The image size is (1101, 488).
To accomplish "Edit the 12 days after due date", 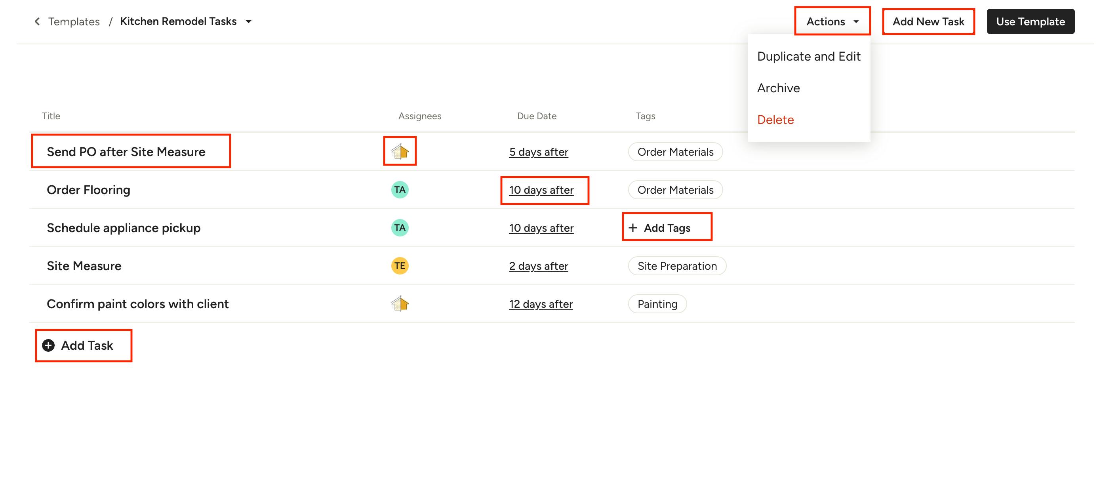I will (x=541, y=304).
